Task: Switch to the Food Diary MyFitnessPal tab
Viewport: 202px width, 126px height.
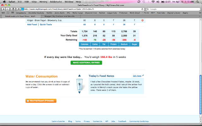Action: [21, 16]
